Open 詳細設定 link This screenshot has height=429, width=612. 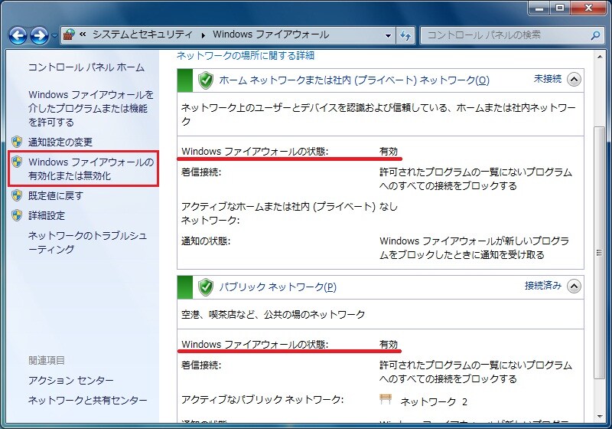coord(47,216)
